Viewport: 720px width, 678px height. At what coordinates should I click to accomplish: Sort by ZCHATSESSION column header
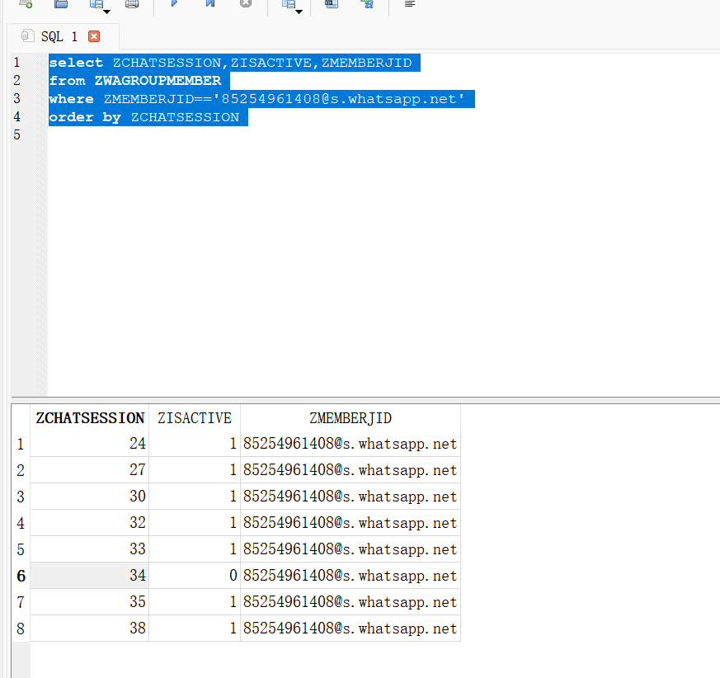click(90, 418)
